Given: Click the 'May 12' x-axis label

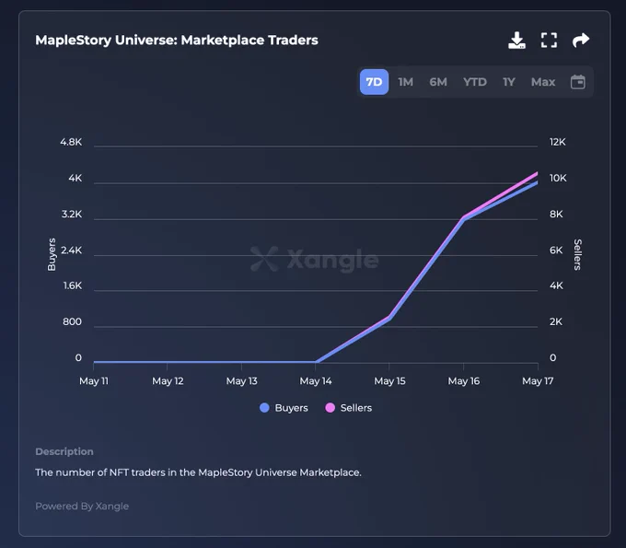Looking at the screenshot, I should (168, 381).
